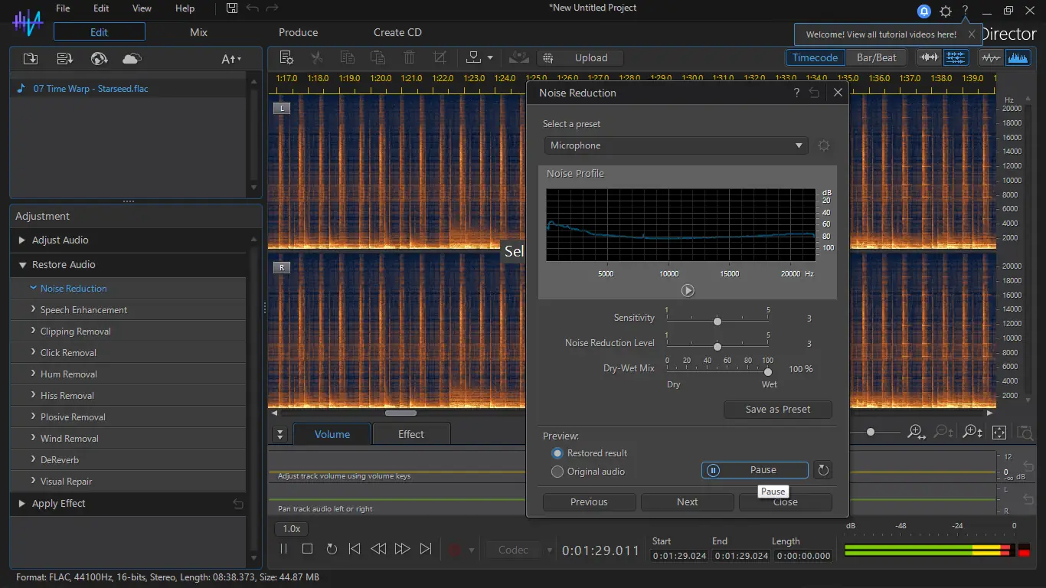
Task: Click the notification bell icon
Action: click(x=924, y=11)
